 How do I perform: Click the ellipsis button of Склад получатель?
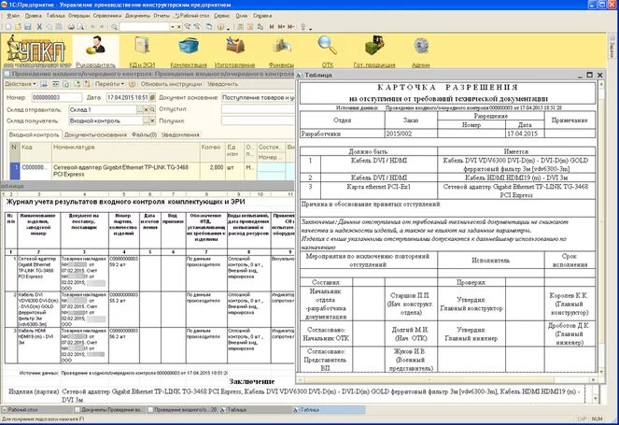[146, 120]
